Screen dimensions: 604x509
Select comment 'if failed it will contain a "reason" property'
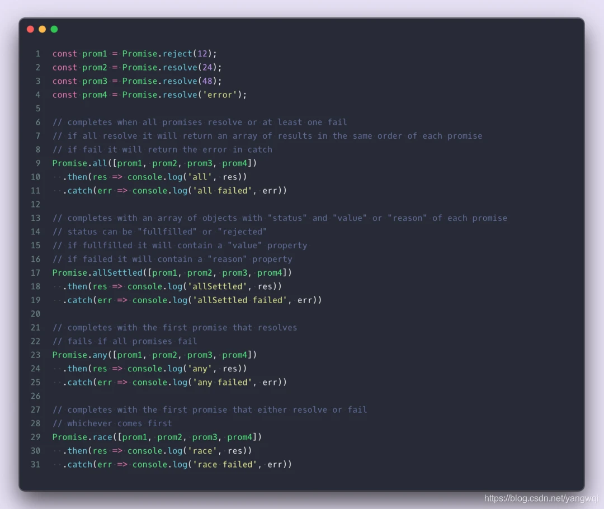172,259
